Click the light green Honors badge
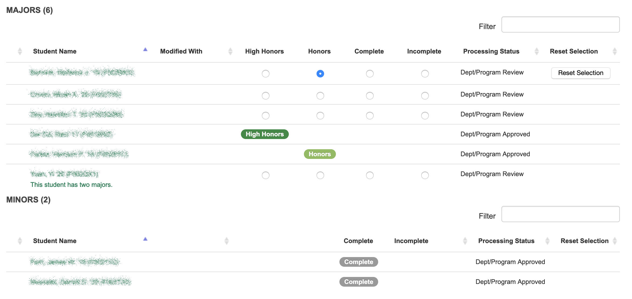632x299 pixels. pos(319,154)
